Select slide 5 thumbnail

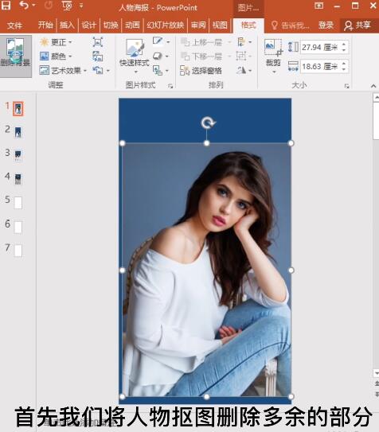pos(18,203)
